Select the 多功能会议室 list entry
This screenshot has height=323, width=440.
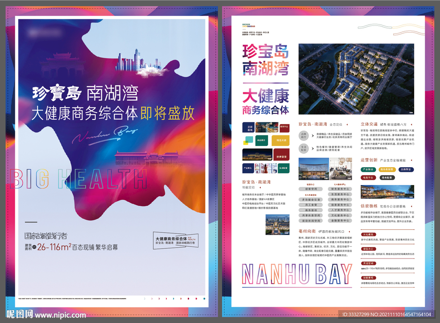(311, 200)
